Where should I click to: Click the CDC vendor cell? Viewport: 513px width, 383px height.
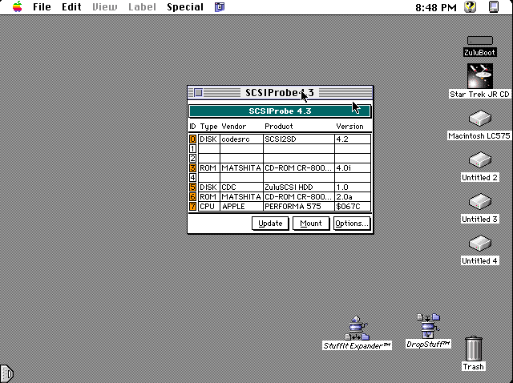(241, 187)
